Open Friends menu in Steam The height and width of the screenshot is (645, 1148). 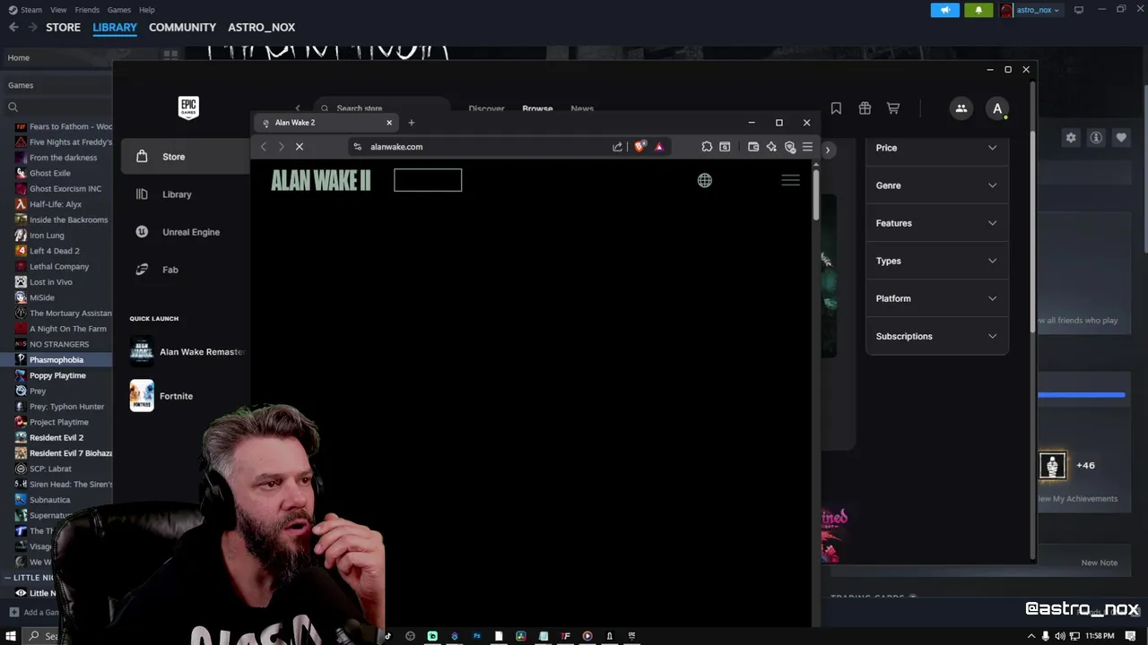[x=87, y=10]
